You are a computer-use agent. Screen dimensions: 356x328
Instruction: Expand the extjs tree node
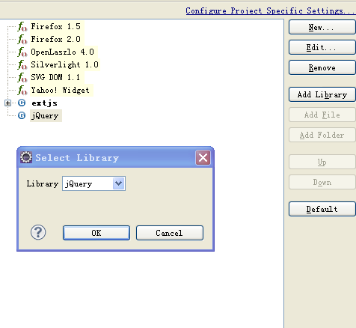coord(7,103)
